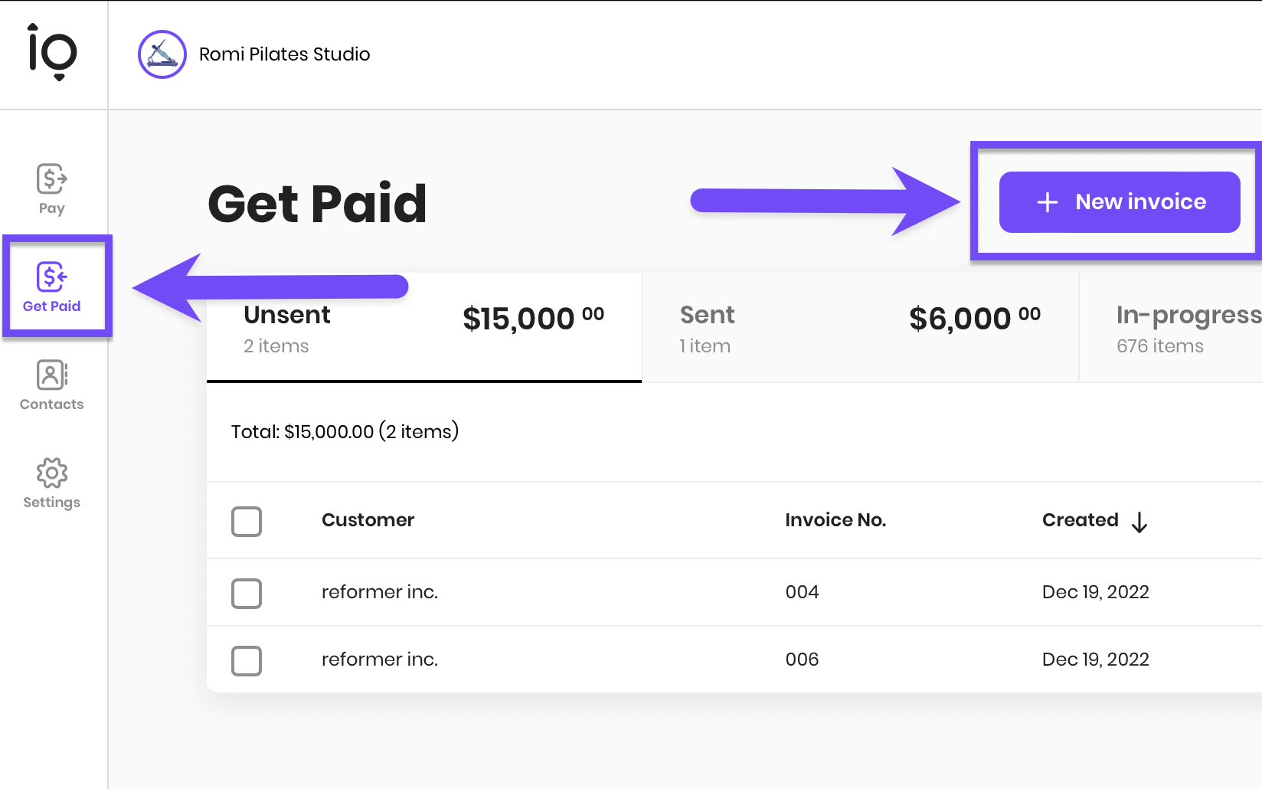Open the Romi Pilates Studio avatar

pyautogui.click(x=162, y=54)
